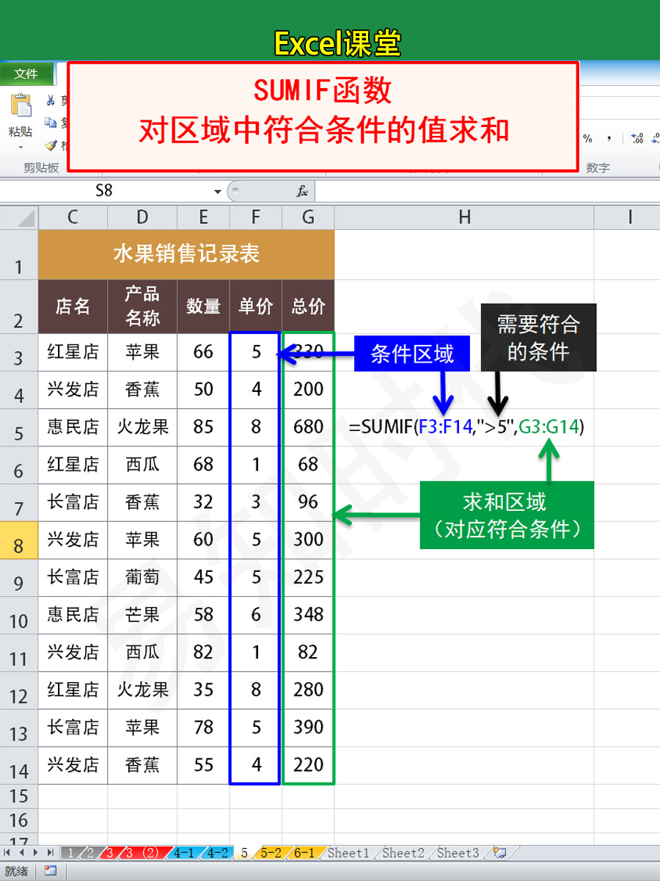This screenshot has width=660, height=881.
Task: Select the active sheet tab 5
Action: (244, 853)
